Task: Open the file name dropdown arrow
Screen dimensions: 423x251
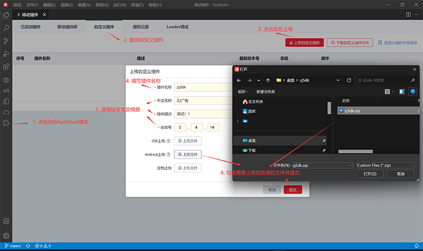Action: pyautogui.click(x=350, y=165)
